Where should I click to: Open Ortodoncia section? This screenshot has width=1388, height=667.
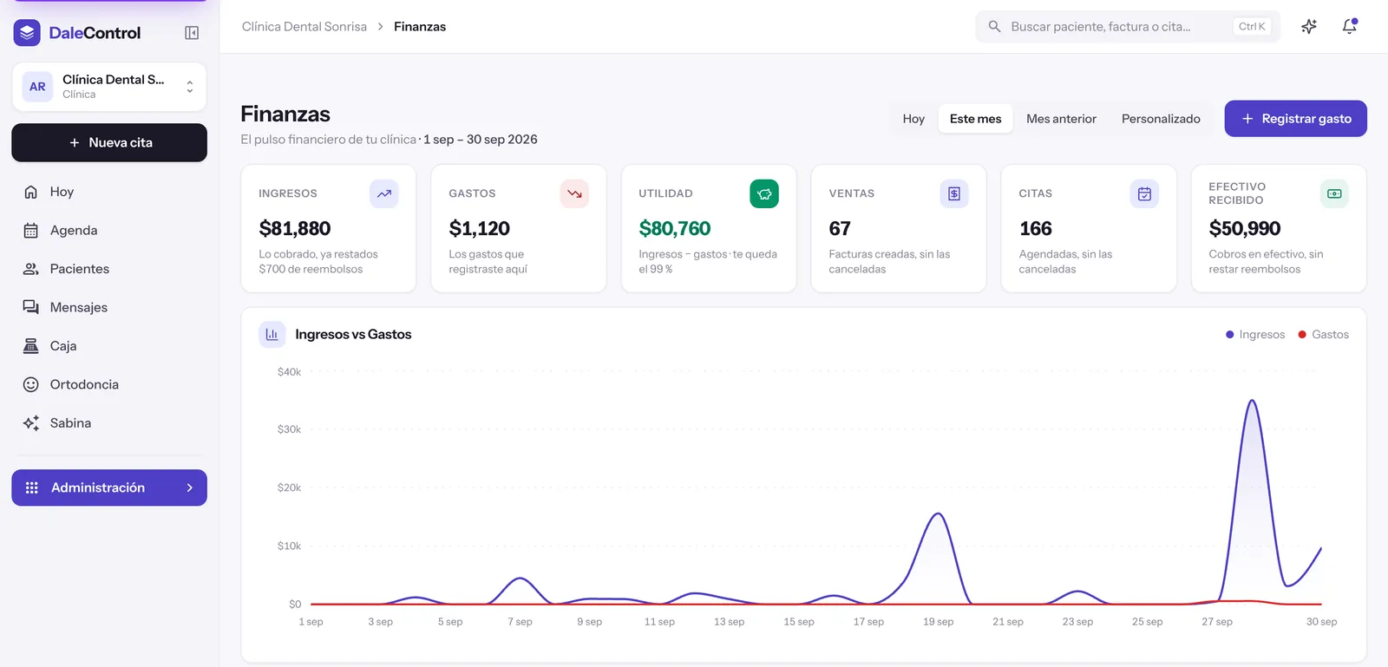109,384
